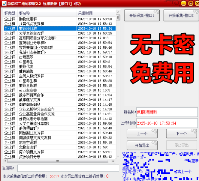Click the 群名称 field showing 兼职项目群
Image resolution: width=199 pixels, height=181 pixels.
[167, 112]
